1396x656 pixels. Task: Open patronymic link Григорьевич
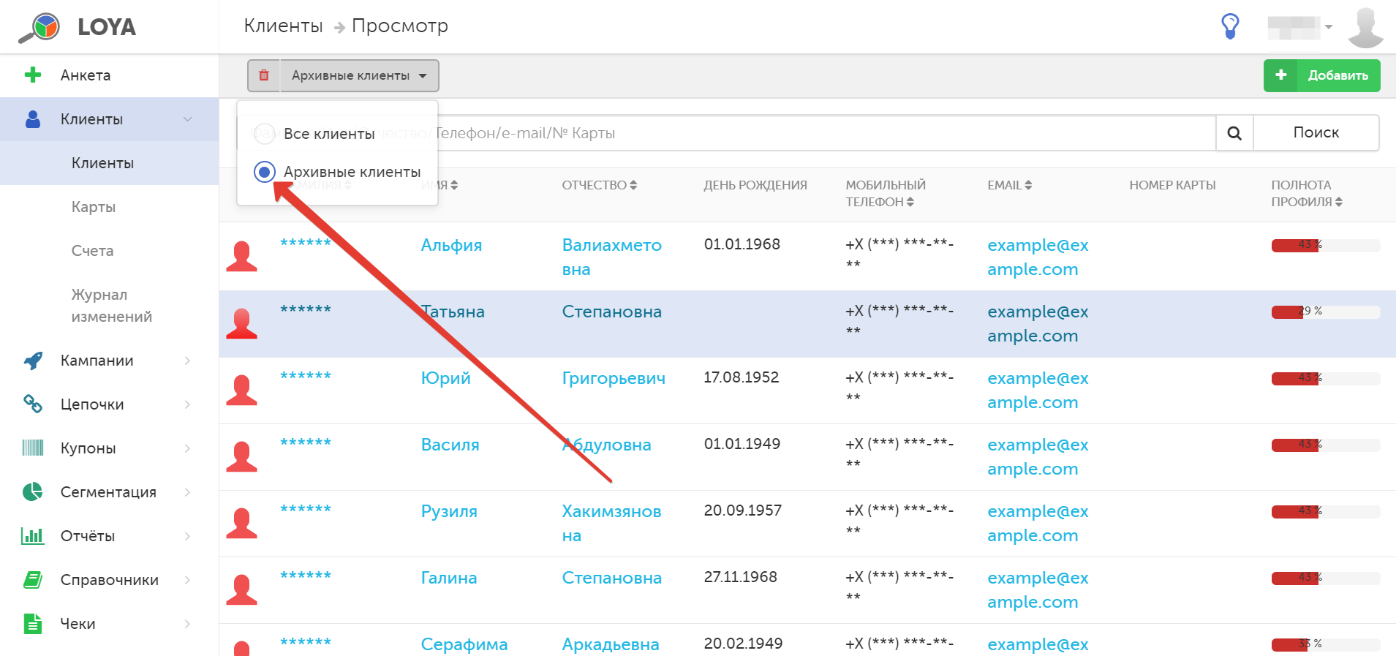(614, 378)
